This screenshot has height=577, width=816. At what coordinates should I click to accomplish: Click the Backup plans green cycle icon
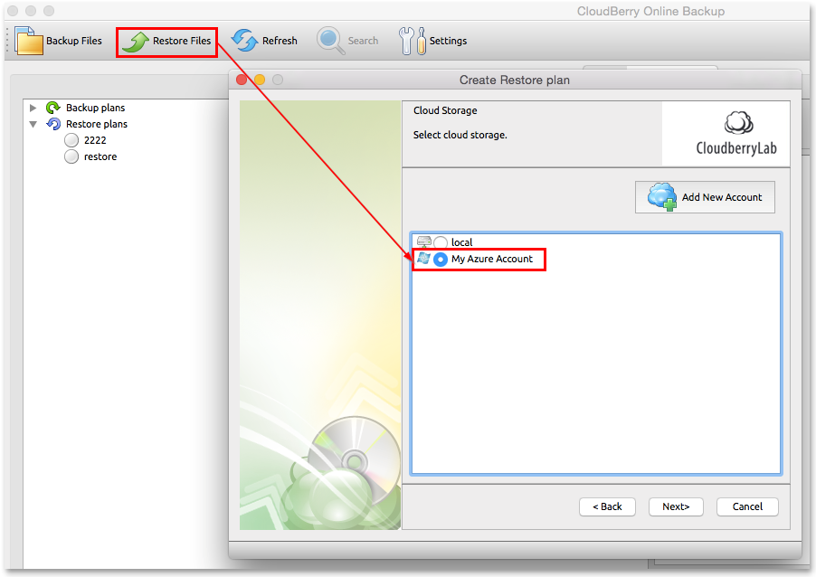[x=53, y=108]
